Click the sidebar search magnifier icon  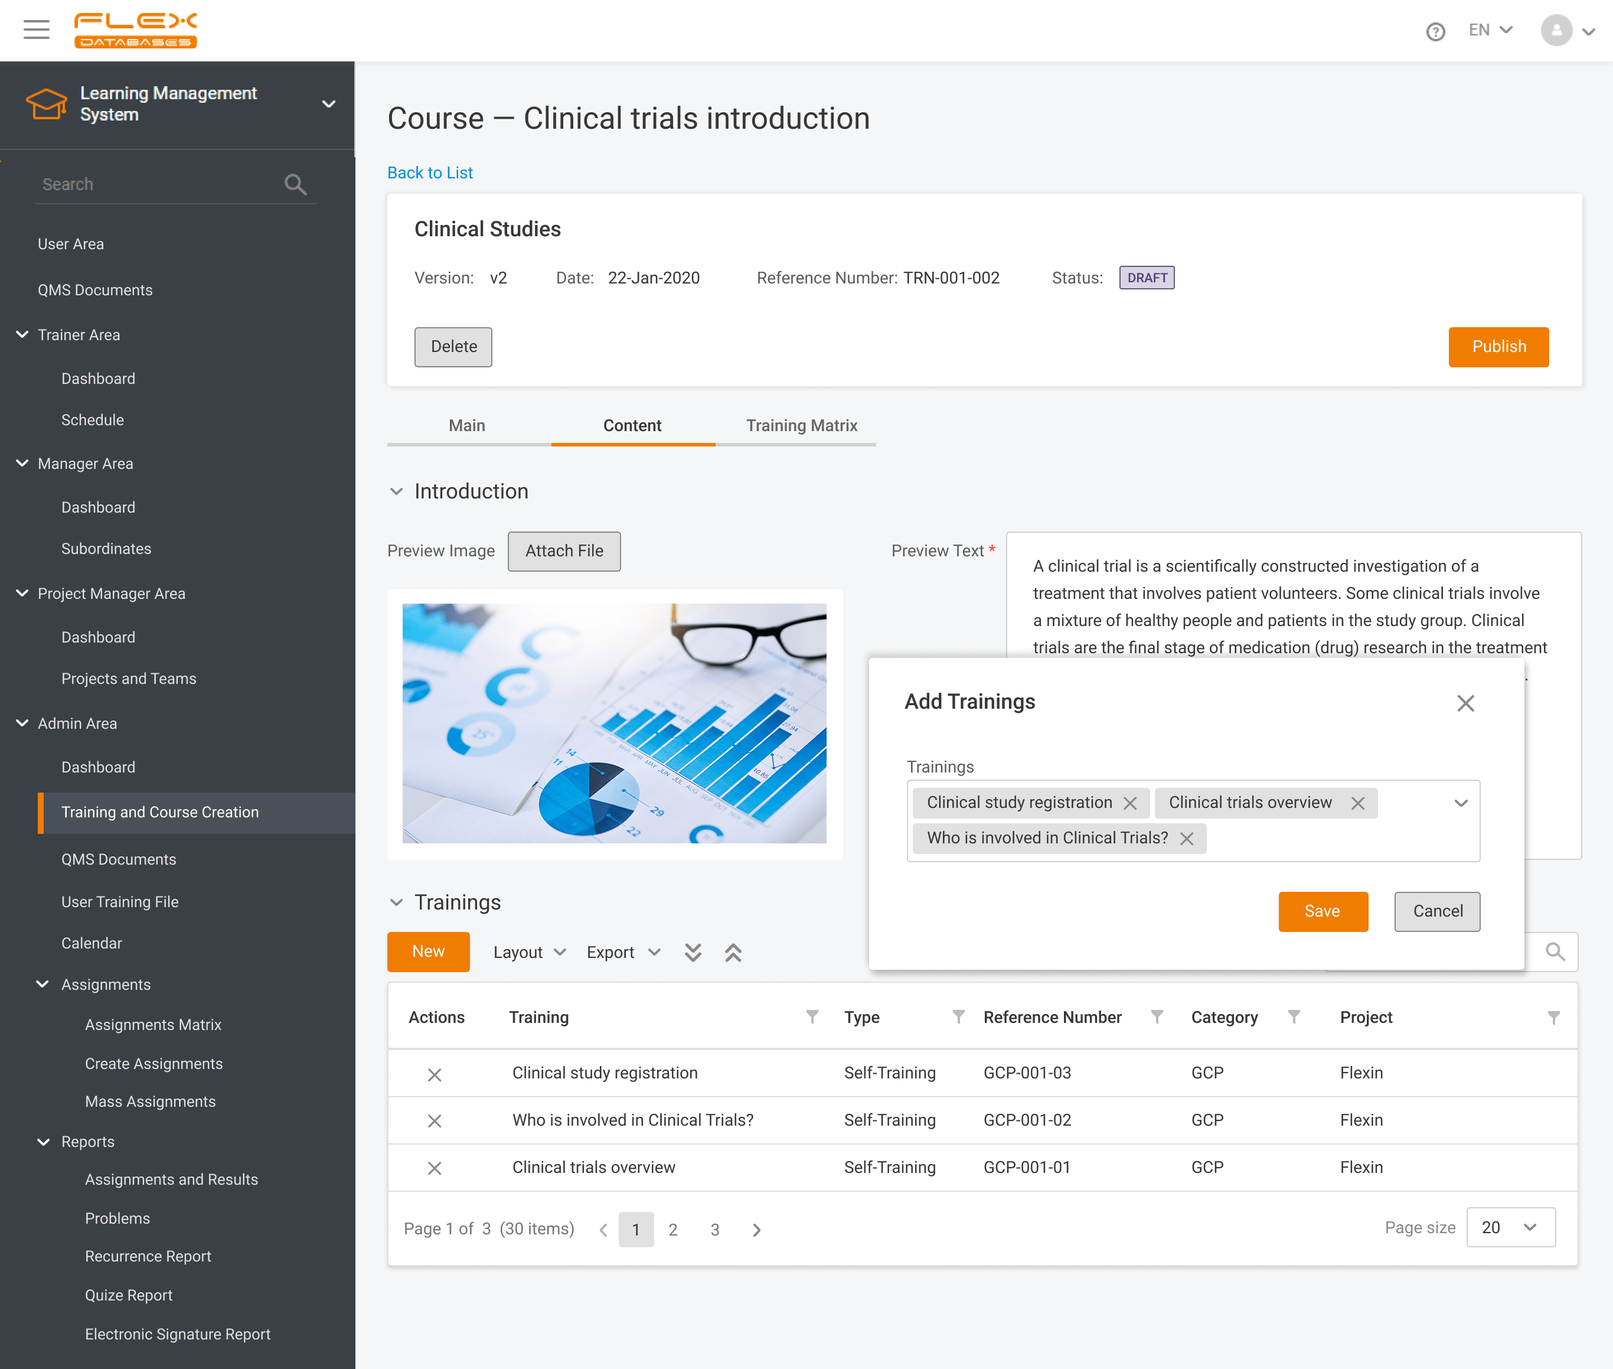pyautogui.click(x=295, y=185)
